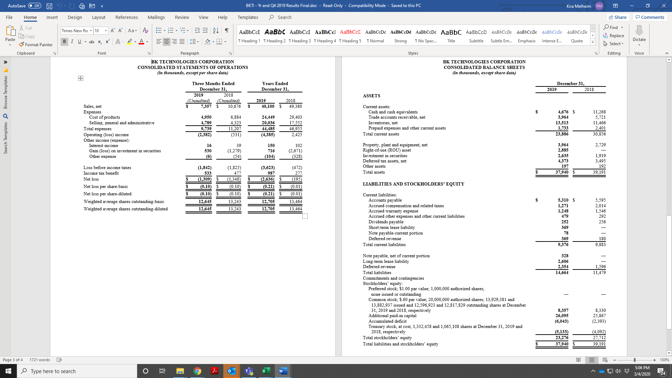Image resolution: width=672 pixels, height=378 pixels.
Task: Click Clear All Formatting icon
Action: coord(146,30)
